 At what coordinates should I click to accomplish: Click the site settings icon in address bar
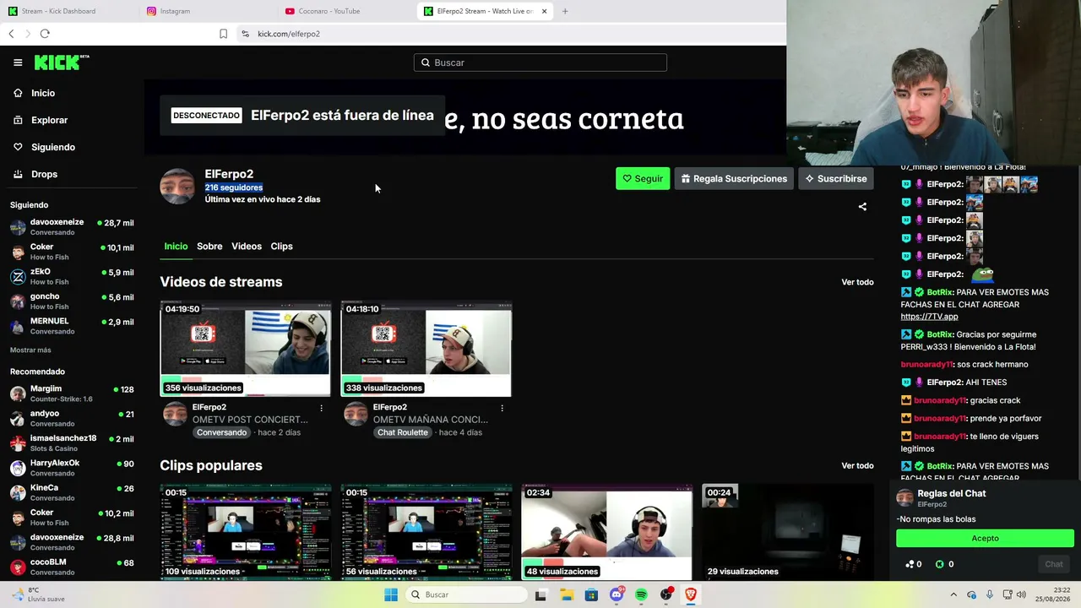[x=245, y=34]
